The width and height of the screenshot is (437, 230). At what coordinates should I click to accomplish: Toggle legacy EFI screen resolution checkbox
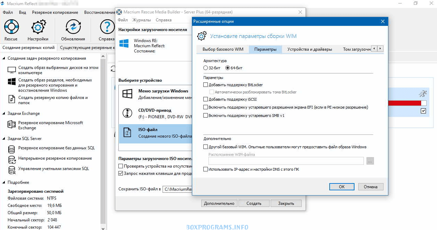(206, 107)
